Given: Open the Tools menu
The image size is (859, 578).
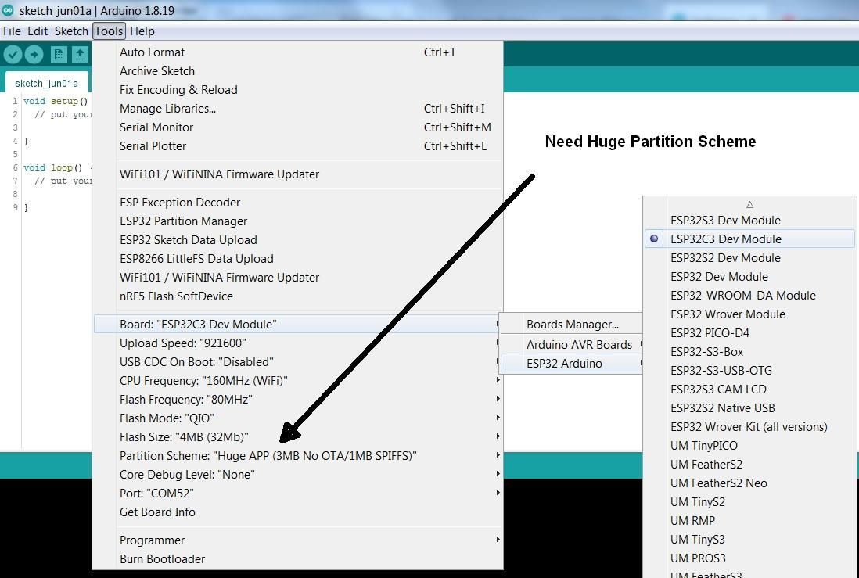Looking at the screenshot, I should pyautogui.click(x=109, y=31).
